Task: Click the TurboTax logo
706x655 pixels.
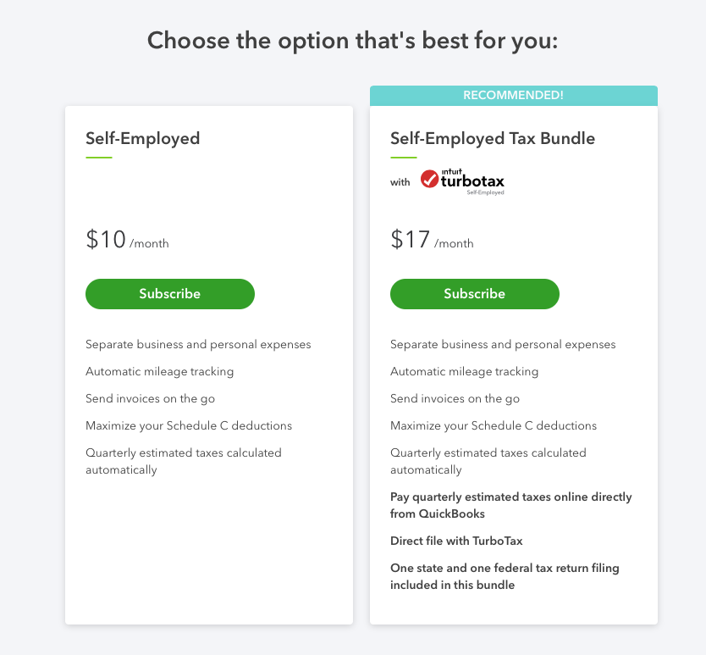Action: (x=462, y=180)
